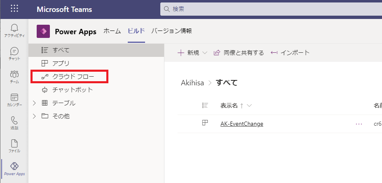Click the app type icon beside AK-EventChange

click(205, 122)
